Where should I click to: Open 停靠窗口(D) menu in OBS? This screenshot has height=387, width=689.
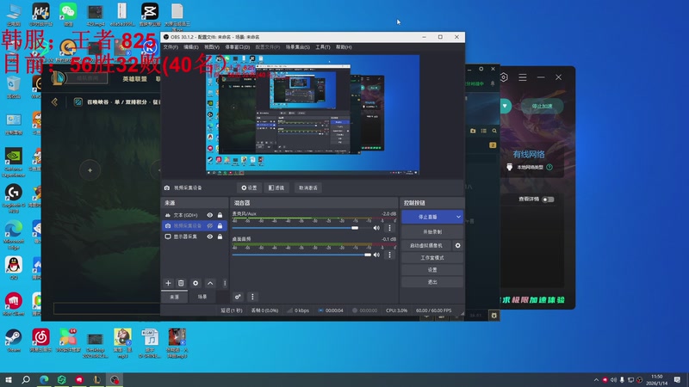pyautogui.click(x=238, y=47)
